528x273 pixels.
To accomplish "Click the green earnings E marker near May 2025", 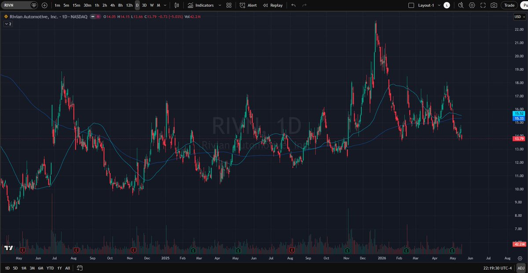I will click(x=238, y=250).
